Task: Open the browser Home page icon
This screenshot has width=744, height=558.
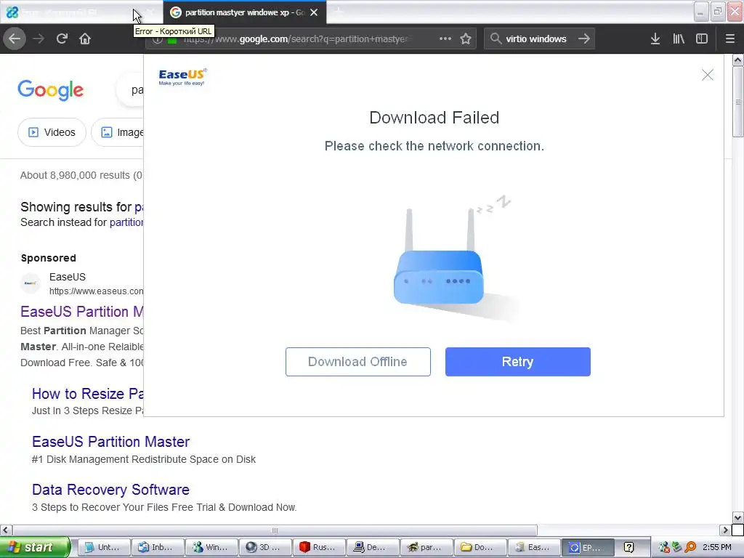Action: [x=85, y=39]
